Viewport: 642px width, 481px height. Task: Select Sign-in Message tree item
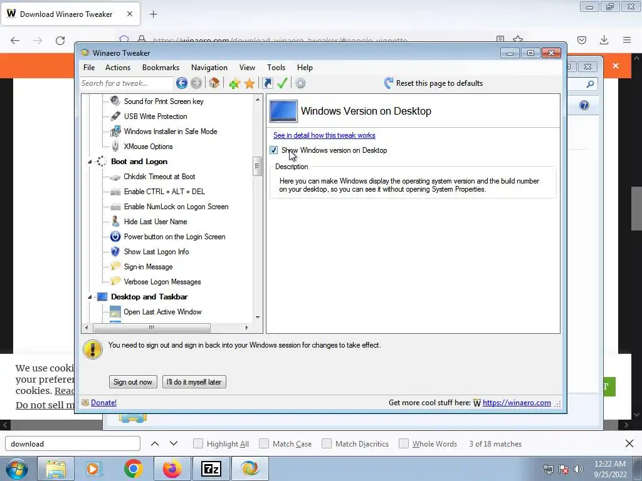pyautogui.click(x=148, y=267)
